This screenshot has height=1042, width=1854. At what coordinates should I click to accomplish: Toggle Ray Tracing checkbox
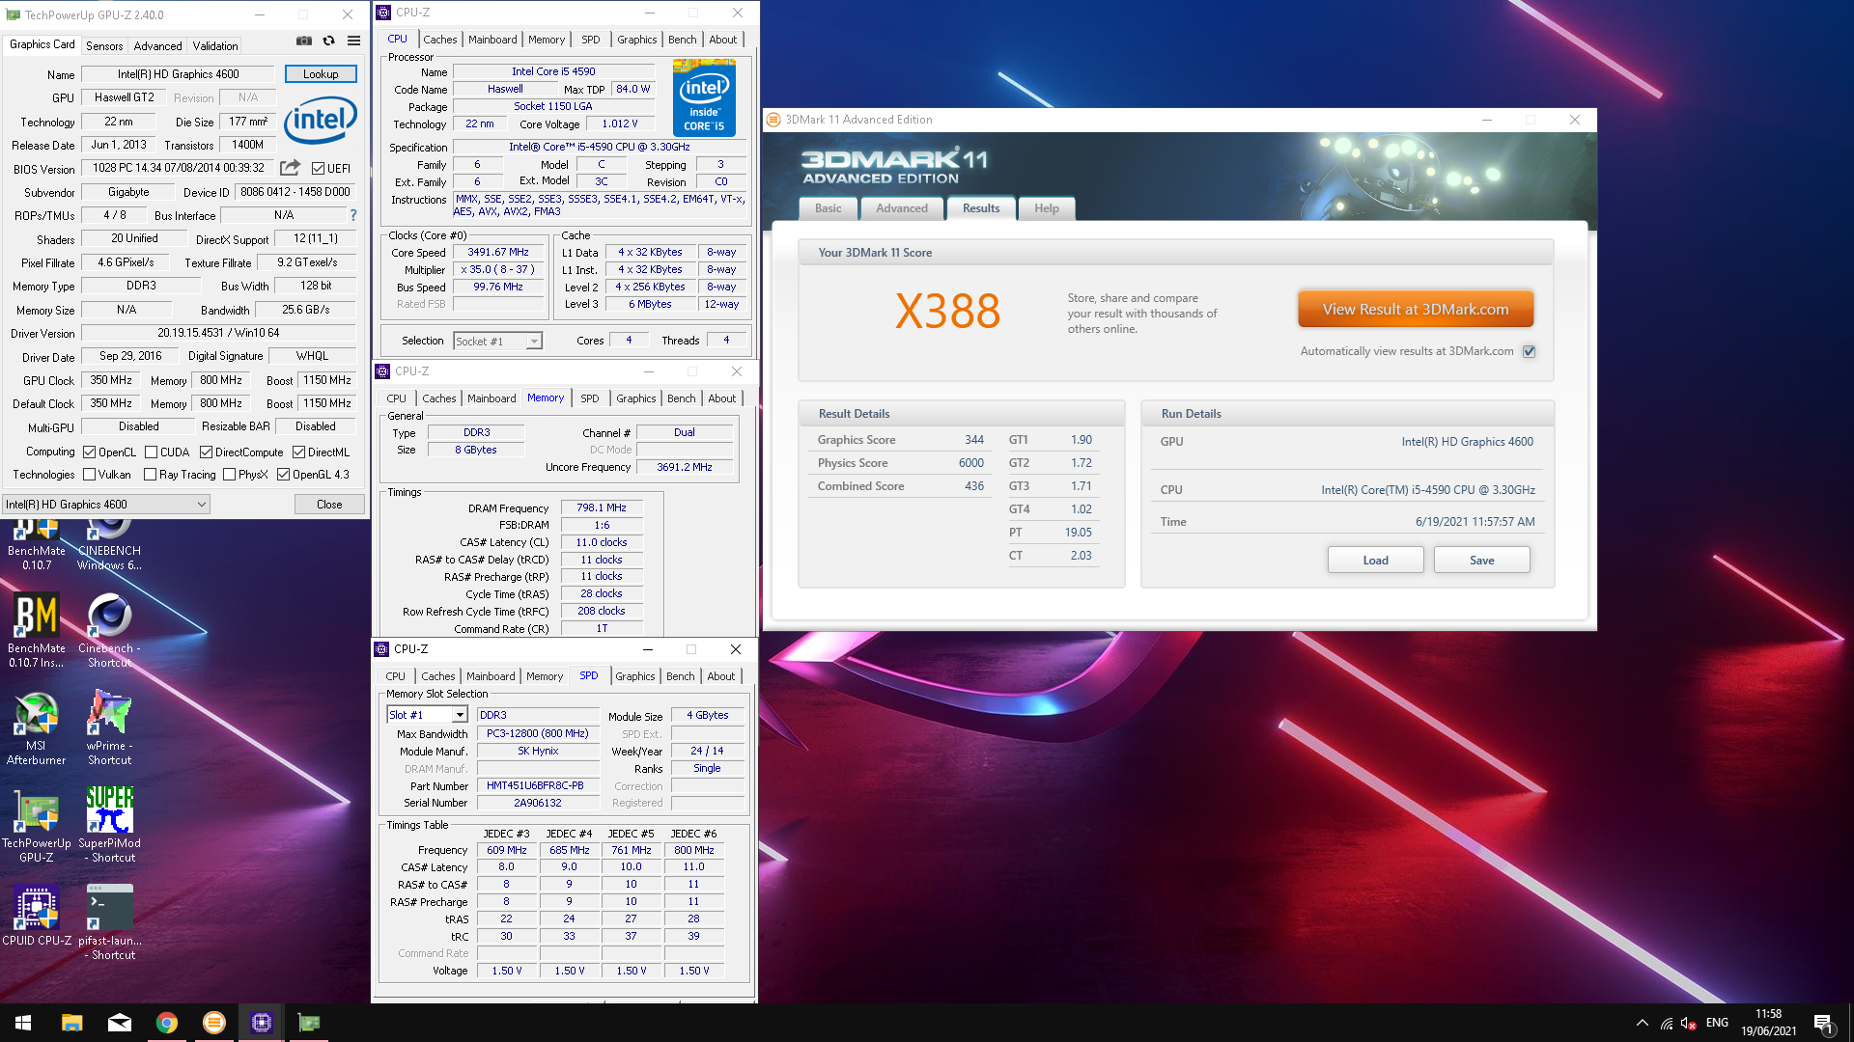(x=150, y=474)
